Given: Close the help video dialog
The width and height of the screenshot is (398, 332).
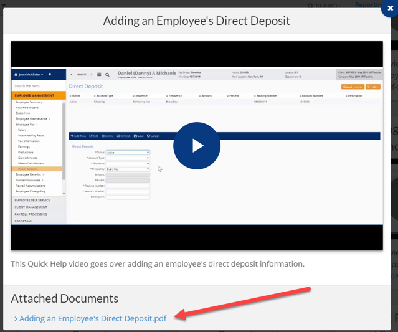Looking at the screenshot, I should pos(390,8).
